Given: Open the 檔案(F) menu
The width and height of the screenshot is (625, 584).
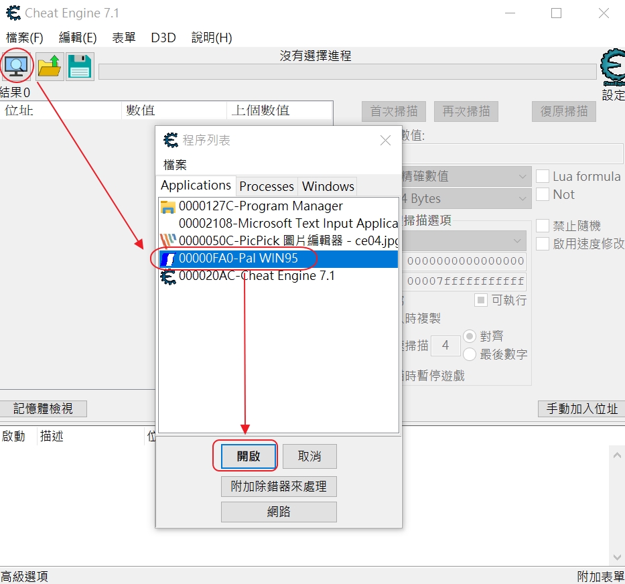Looking at the screenshot, I should [x=24, y=38].
